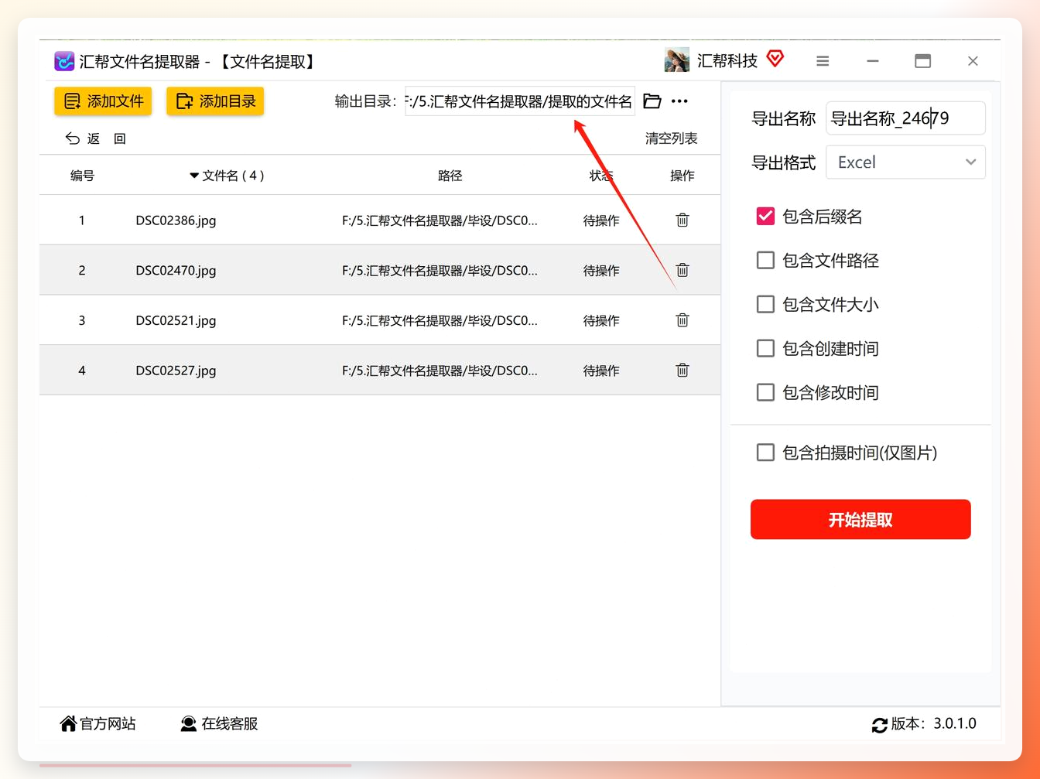
Task: Click the 汇帮科技 user avatar
Action: click(676, 60)
